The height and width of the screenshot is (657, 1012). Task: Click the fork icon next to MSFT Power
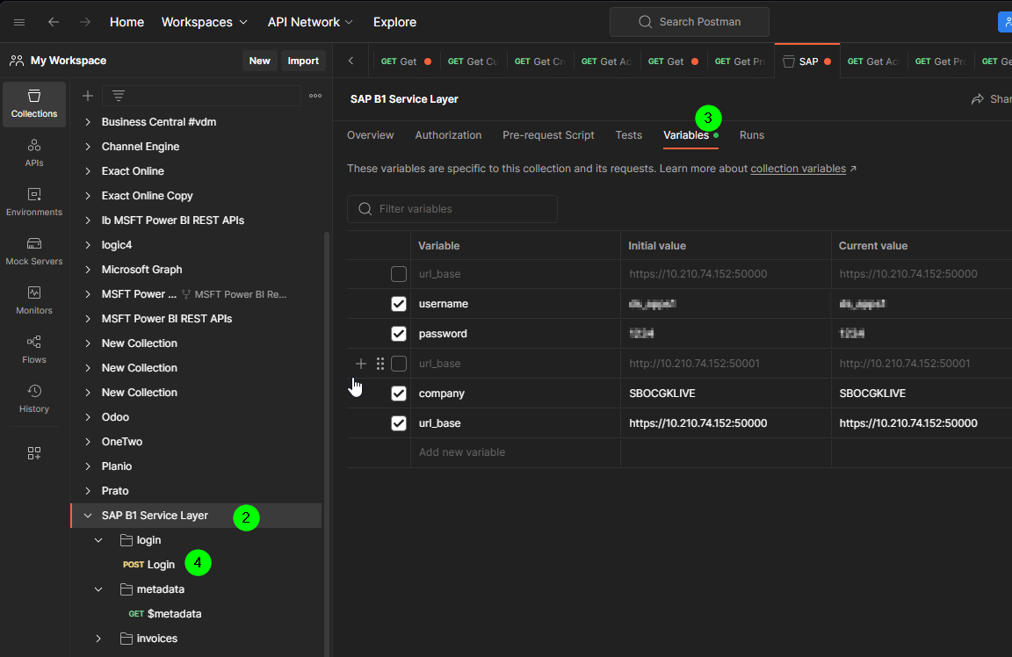point(186,294)
